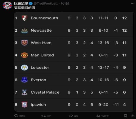Click the reply comment icon
Screen dimensions: 136x119
click(x=16, y=116)
